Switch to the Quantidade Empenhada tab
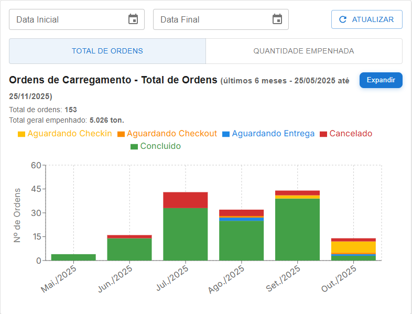 coord(303,51)
